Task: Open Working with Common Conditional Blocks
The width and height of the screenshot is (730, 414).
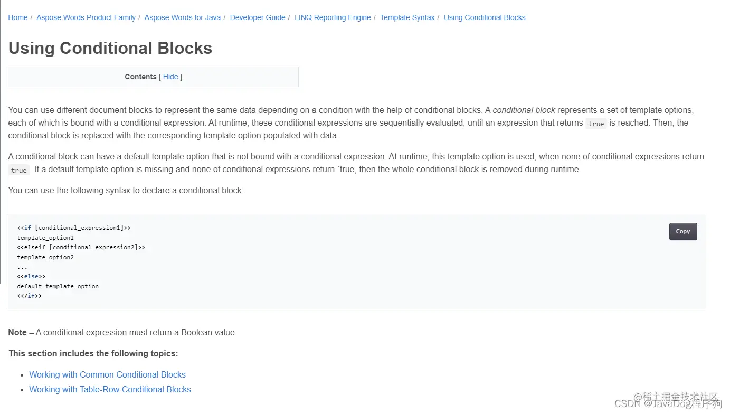Action: 107,374
